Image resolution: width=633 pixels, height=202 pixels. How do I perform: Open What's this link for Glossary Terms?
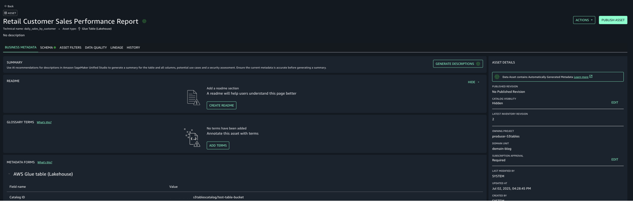pyautogui.click(x=44, y=122)
